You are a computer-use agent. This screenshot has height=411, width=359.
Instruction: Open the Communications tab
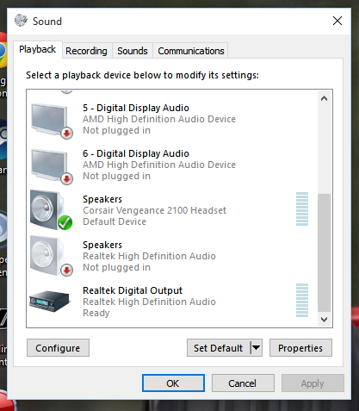191,51
